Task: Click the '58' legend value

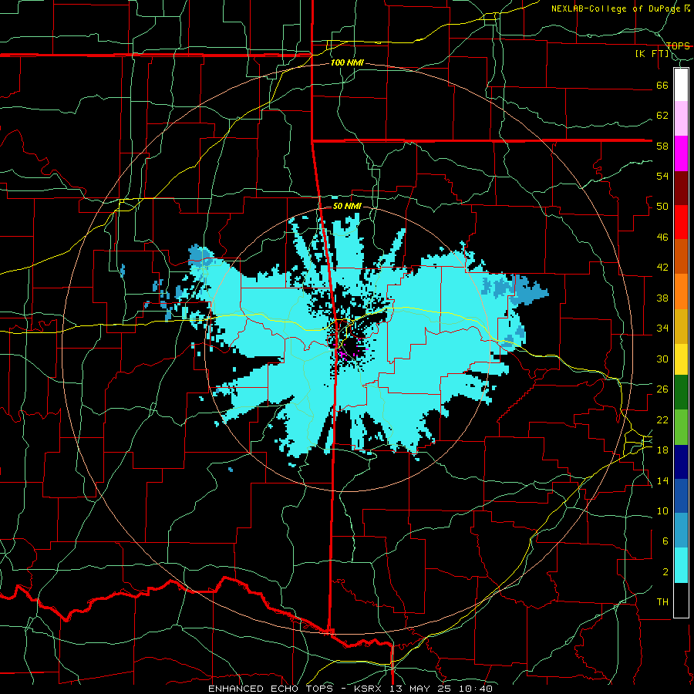Action: (662, 146)
